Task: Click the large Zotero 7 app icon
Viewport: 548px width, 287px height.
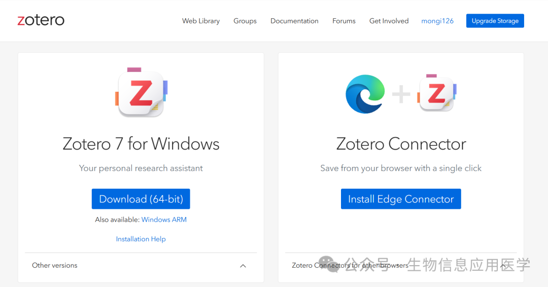Action: click(x=141, y=92)
